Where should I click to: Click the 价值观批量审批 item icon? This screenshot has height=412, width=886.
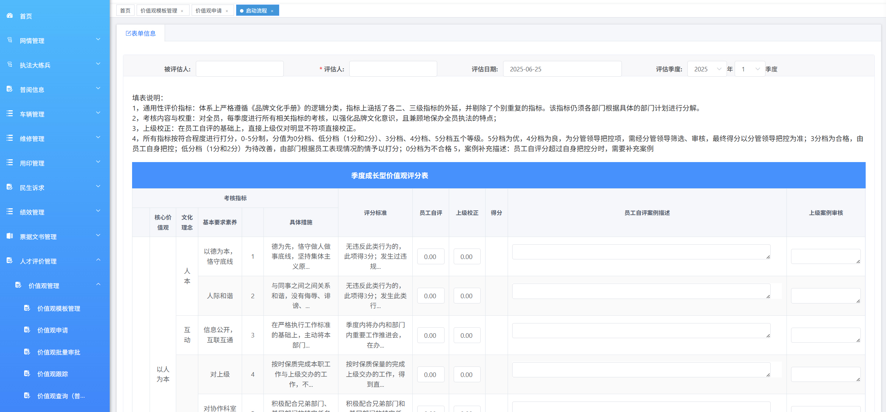(x=27, y=352)
